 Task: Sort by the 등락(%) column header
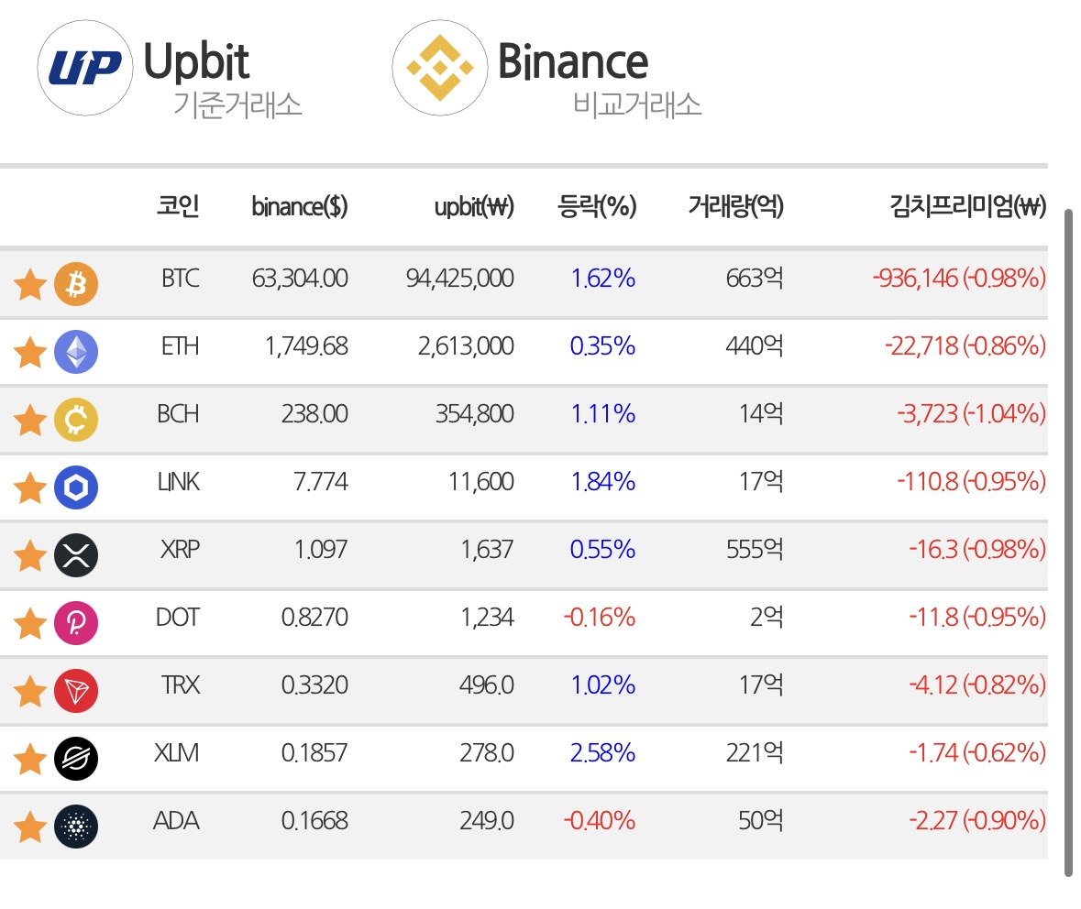coord(597,206)
